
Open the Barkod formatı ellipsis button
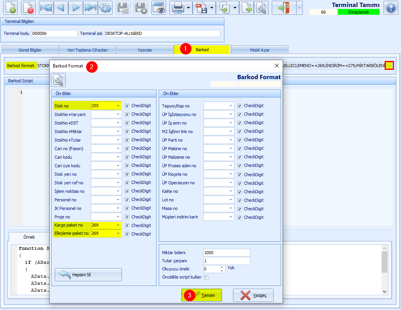[x=389, y=66]
